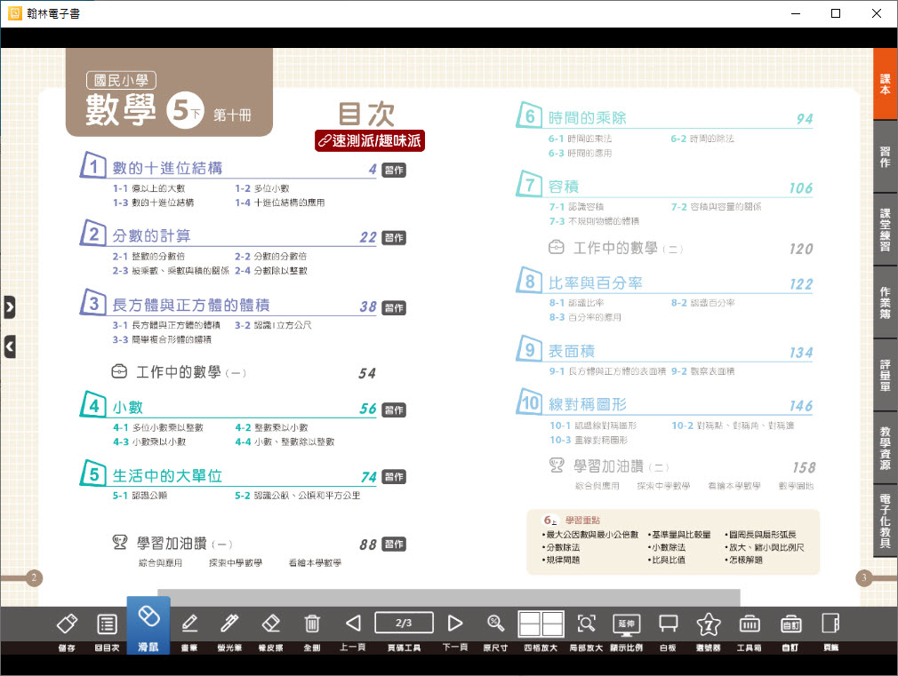The width and height of the screenshot is (898, 676).
Task: Collapse panel using the left chevron
Action: pyautogui.click(x=11, y=346)
